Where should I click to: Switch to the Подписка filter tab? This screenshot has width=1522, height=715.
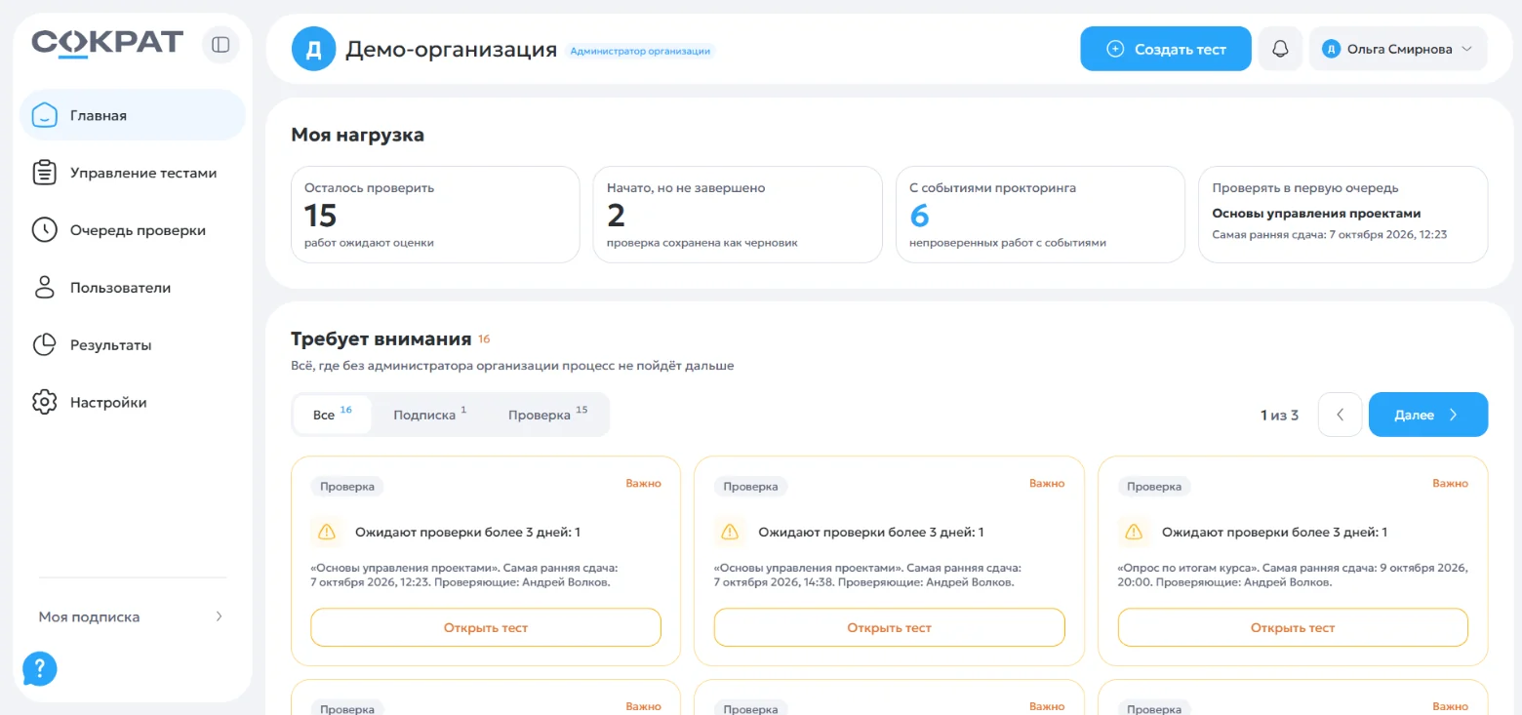pyautogui.click(x=429, y=415)
